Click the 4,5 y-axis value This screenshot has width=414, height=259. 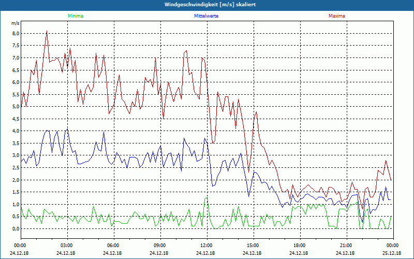pos(16,119)
